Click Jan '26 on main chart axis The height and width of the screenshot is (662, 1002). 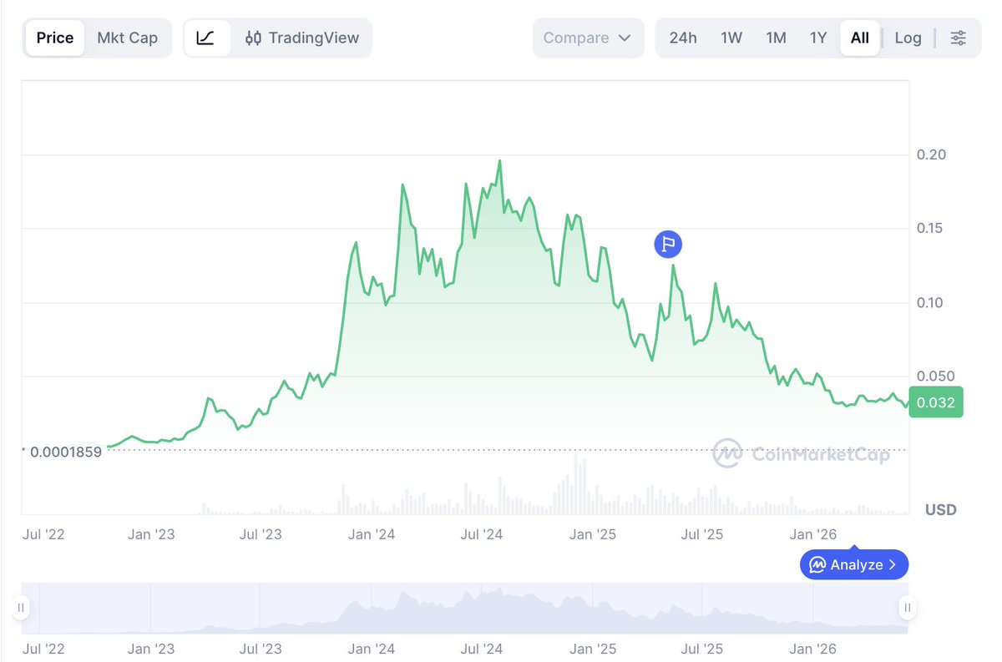pos(812,534)
